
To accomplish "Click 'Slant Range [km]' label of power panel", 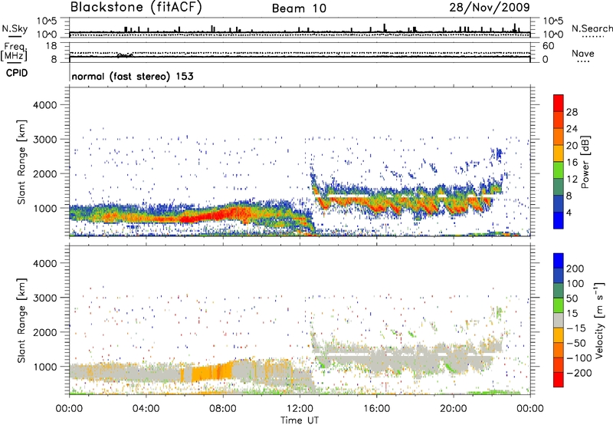I will point(21,162).
